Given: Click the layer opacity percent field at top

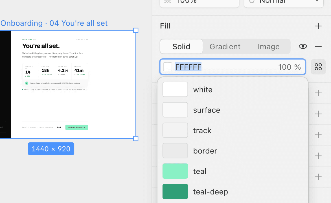Looking at the screenshot, I should tap(200, 3).
